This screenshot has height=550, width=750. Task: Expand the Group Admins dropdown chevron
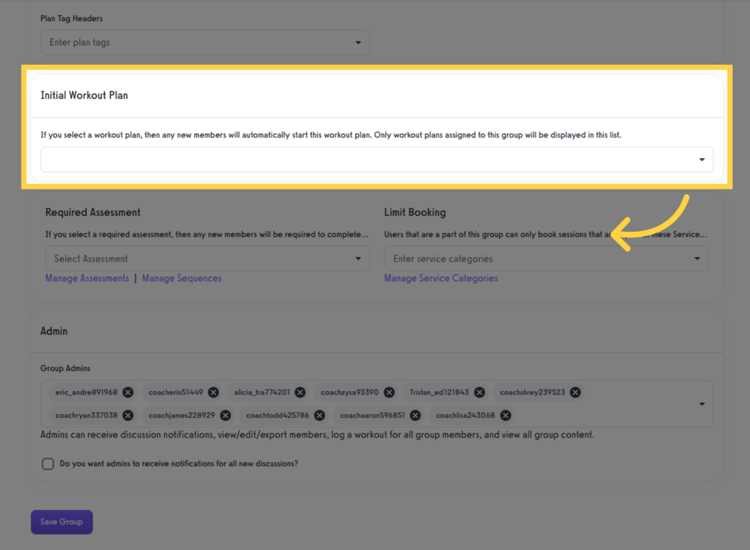point(701,403)
